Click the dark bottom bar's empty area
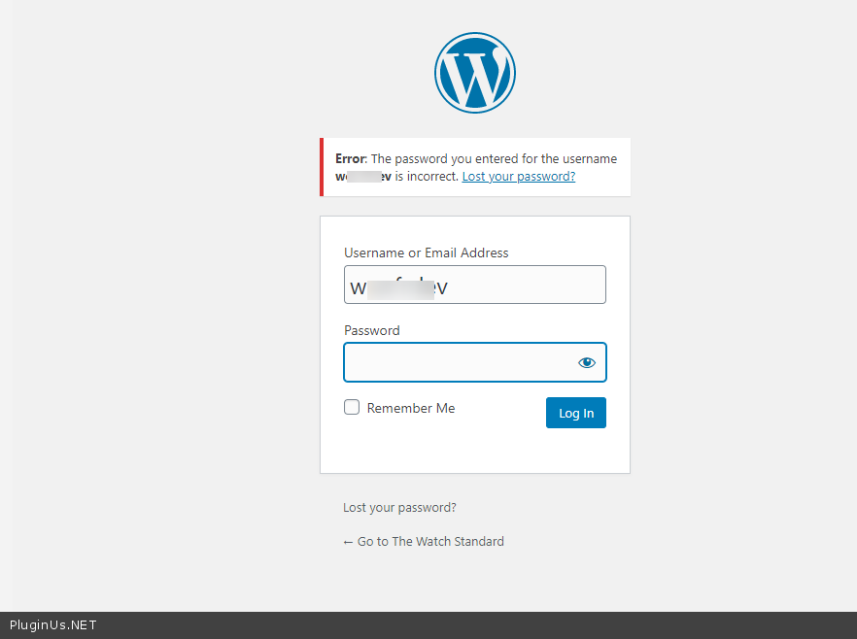 pos(486,625)
